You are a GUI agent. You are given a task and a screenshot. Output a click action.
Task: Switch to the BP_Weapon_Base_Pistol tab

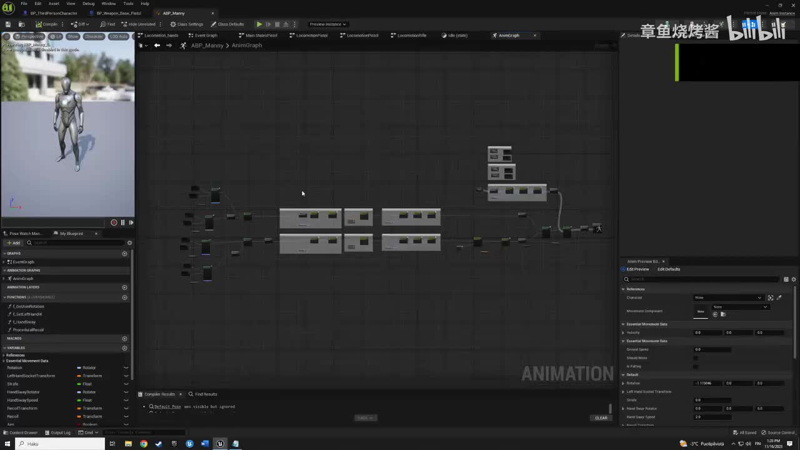coord(115,13)
